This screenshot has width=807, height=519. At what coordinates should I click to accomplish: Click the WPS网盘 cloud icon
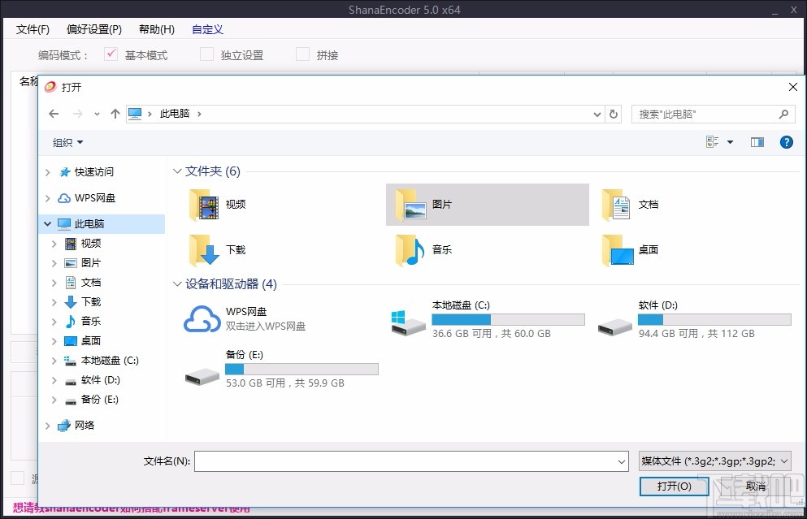[202, 317]
